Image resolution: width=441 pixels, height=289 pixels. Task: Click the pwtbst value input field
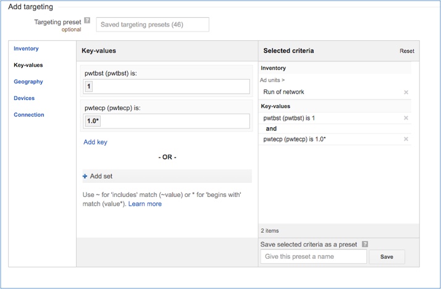[167, 86]
